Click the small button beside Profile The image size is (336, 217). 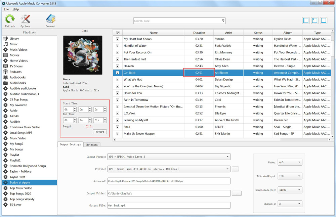click(235, 169)
